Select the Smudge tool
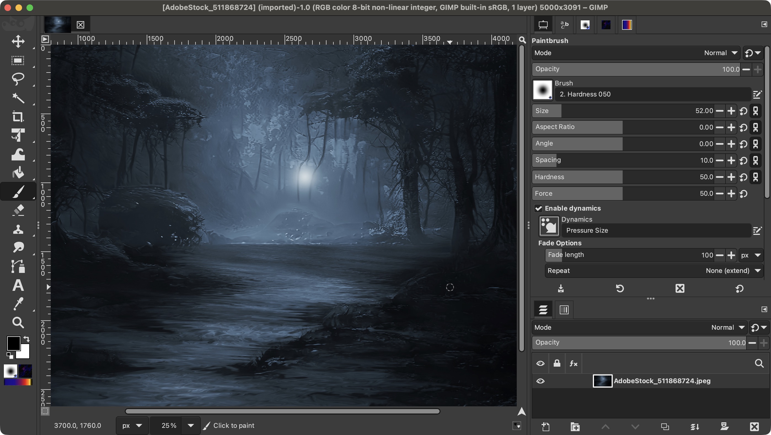Screen dimensions: 771x435 point(18,248)
